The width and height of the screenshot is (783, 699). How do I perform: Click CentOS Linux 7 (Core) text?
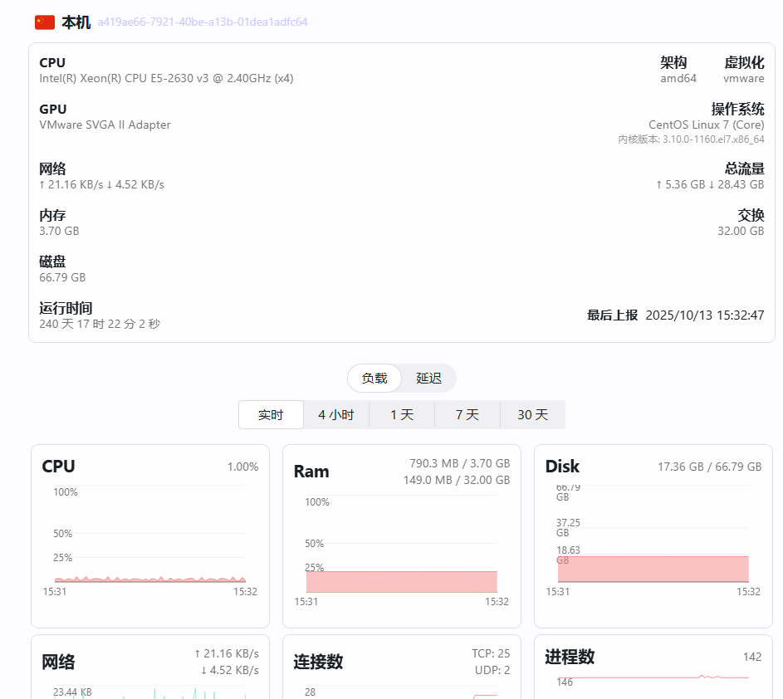(706, 125)
